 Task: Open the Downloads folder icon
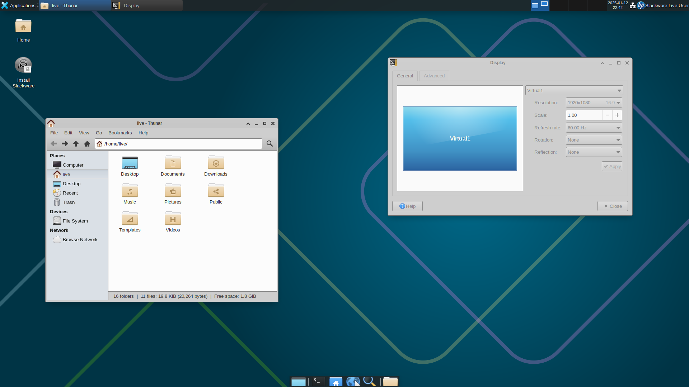point(216,163)
